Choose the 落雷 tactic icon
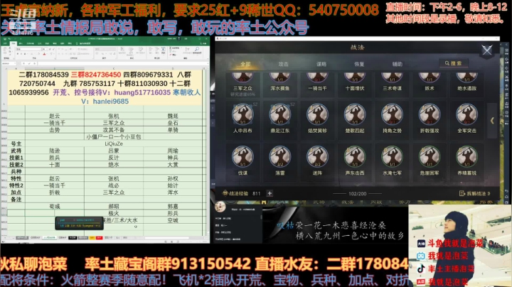The height and width of the screenshot is (287, 512). (x=280, y=157)
